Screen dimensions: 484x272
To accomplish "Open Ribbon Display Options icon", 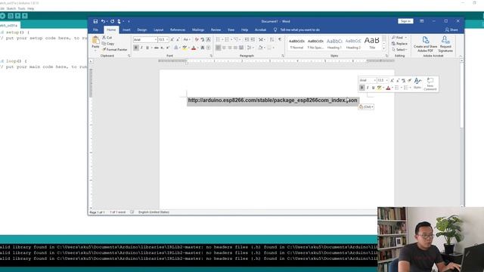I will pyautogui.click(x=422, y=21).
